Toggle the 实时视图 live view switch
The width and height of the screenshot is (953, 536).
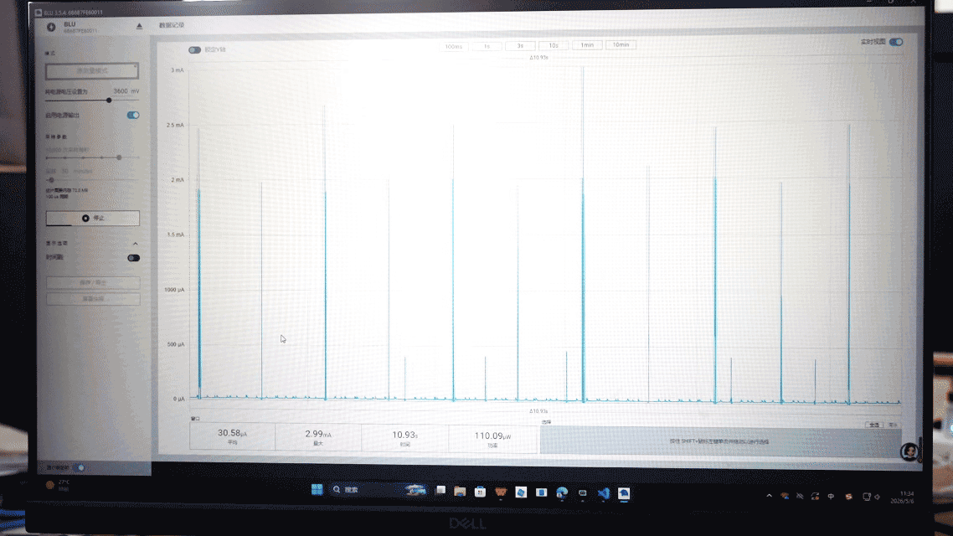896,42
